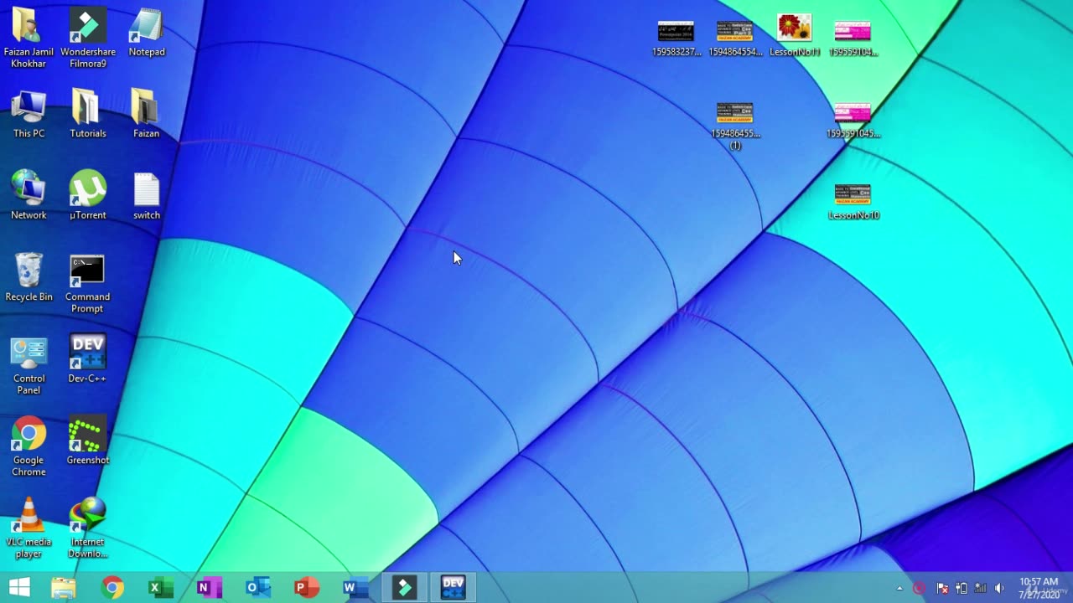Select the Faizan folder on desktop
This screenshot has width=1073, height=603.
click(x=146, y=115)
